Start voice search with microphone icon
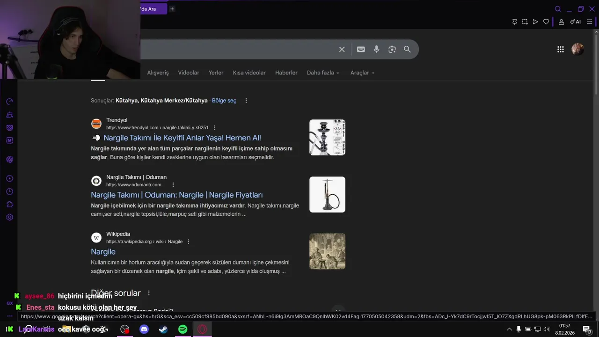 (x=376, y=49)
